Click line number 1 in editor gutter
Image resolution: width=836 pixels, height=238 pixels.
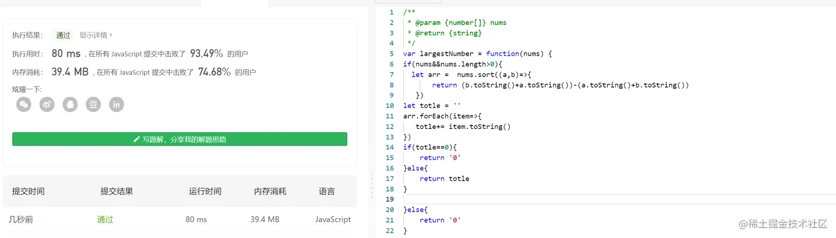coord(391,12)
